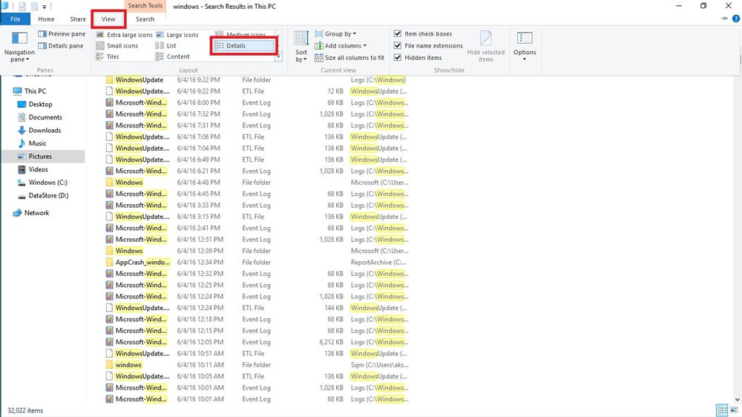Click the Explorer window system icon
Image resolution: width=742 pixels, height=417 pixels.
[x=4, y=6]
